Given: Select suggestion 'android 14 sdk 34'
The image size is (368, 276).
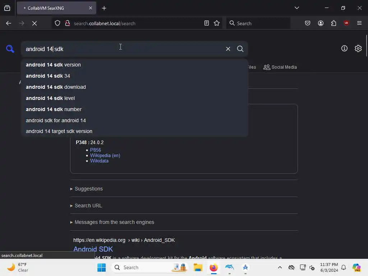Looking at the screenshot, I should (134, 76).
